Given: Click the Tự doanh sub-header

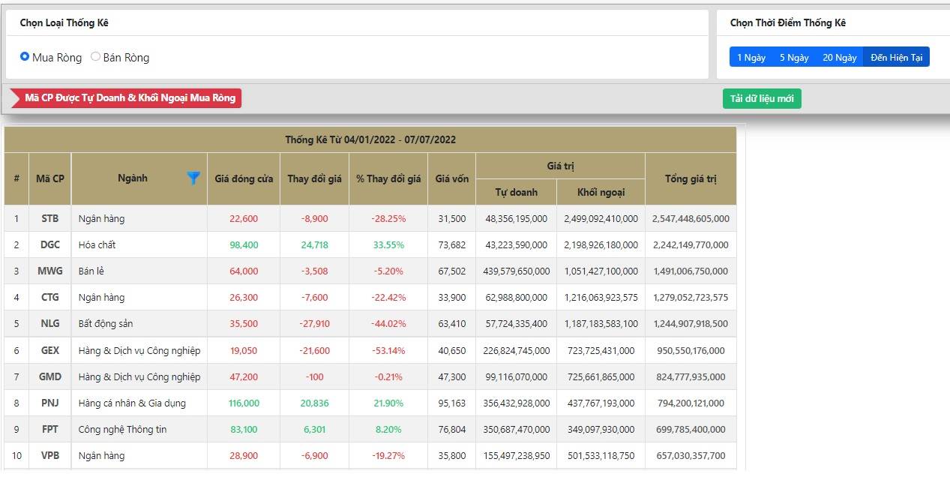Looking at the screenshot, I should (517, 192).
